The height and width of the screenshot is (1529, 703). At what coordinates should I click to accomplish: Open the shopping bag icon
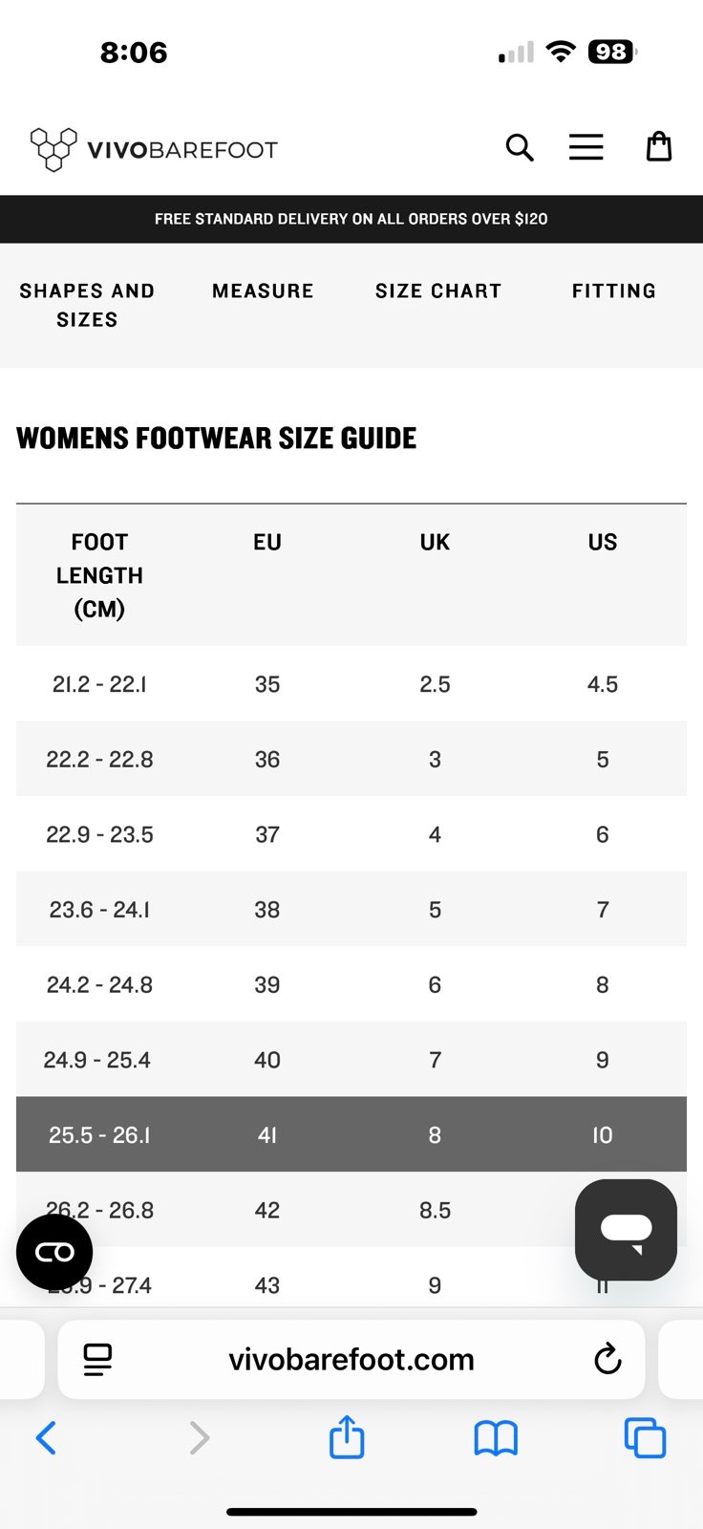[x=659, y=146]
